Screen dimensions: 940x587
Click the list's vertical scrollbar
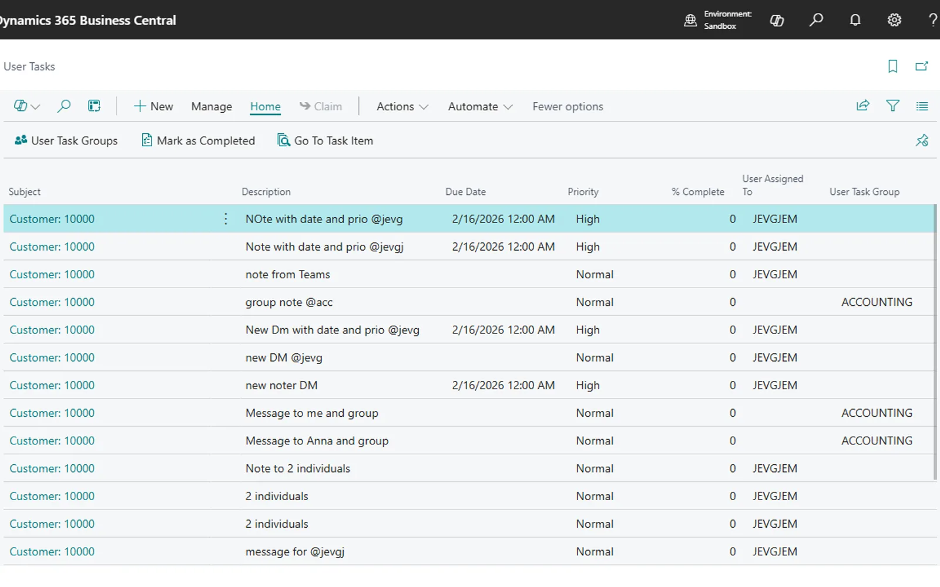935,342
